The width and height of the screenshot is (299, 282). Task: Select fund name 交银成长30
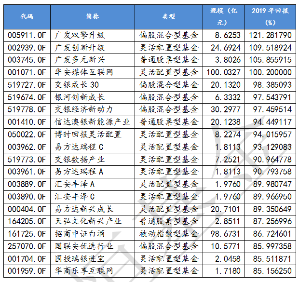pos(77,85)
